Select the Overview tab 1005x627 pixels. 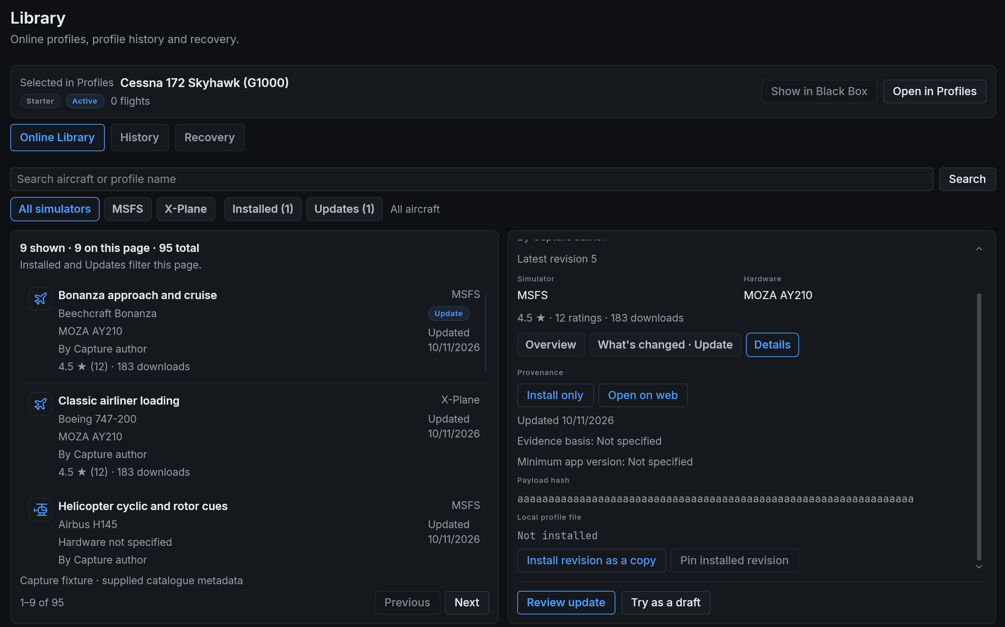[550, 344]
